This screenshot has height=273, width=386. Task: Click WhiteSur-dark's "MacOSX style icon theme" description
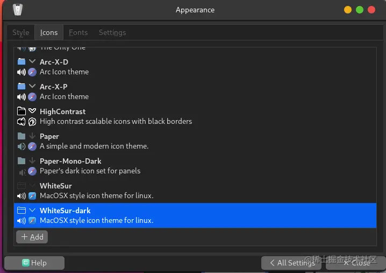click(97, 220)
